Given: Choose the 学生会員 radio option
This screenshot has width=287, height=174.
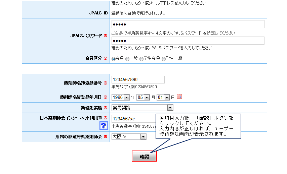Looking at the screenshot, I should 141,59.
